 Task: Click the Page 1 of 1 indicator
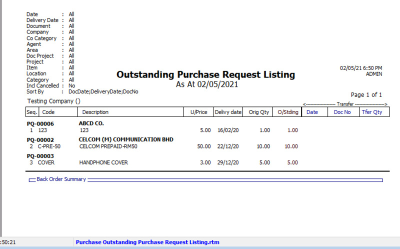(x=366, y=94)
